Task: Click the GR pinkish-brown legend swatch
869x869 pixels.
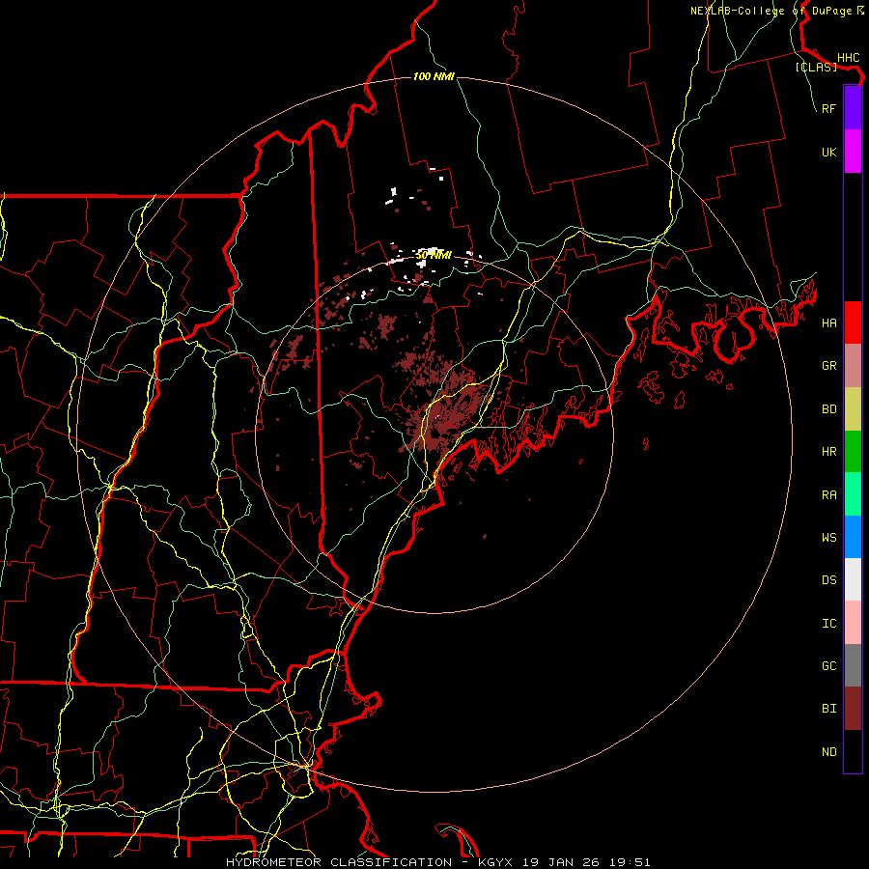Action: [x=853, y=366]
